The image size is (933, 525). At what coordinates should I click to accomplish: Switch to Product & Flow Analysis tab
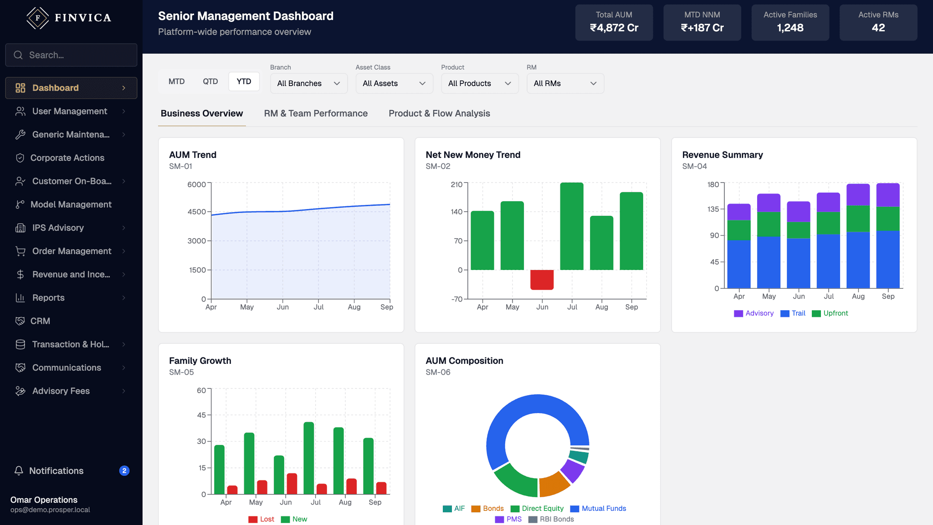tap(439, 113)
